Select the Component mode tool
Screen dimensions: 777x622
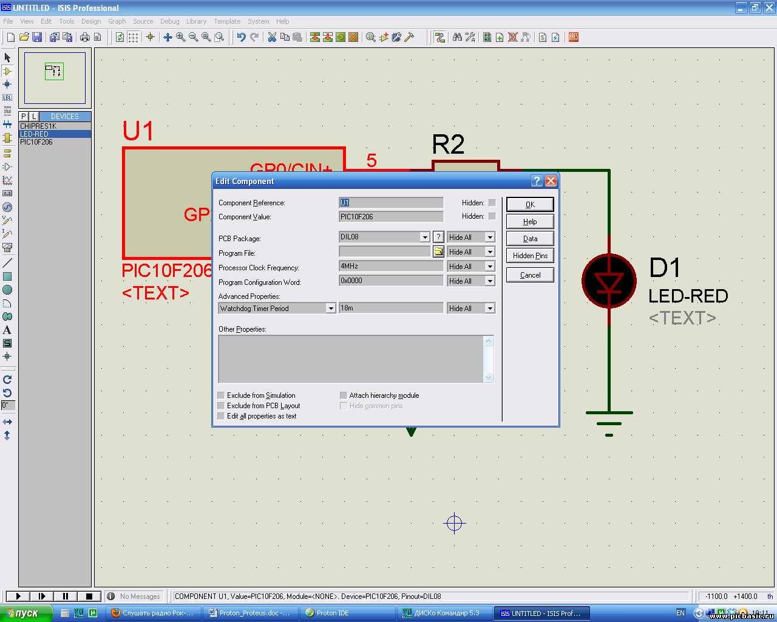[7, 71]
